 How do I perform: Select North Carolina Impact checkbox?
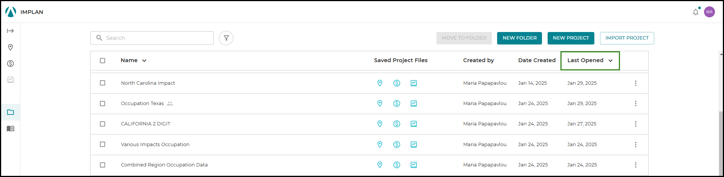coord(103,83)
